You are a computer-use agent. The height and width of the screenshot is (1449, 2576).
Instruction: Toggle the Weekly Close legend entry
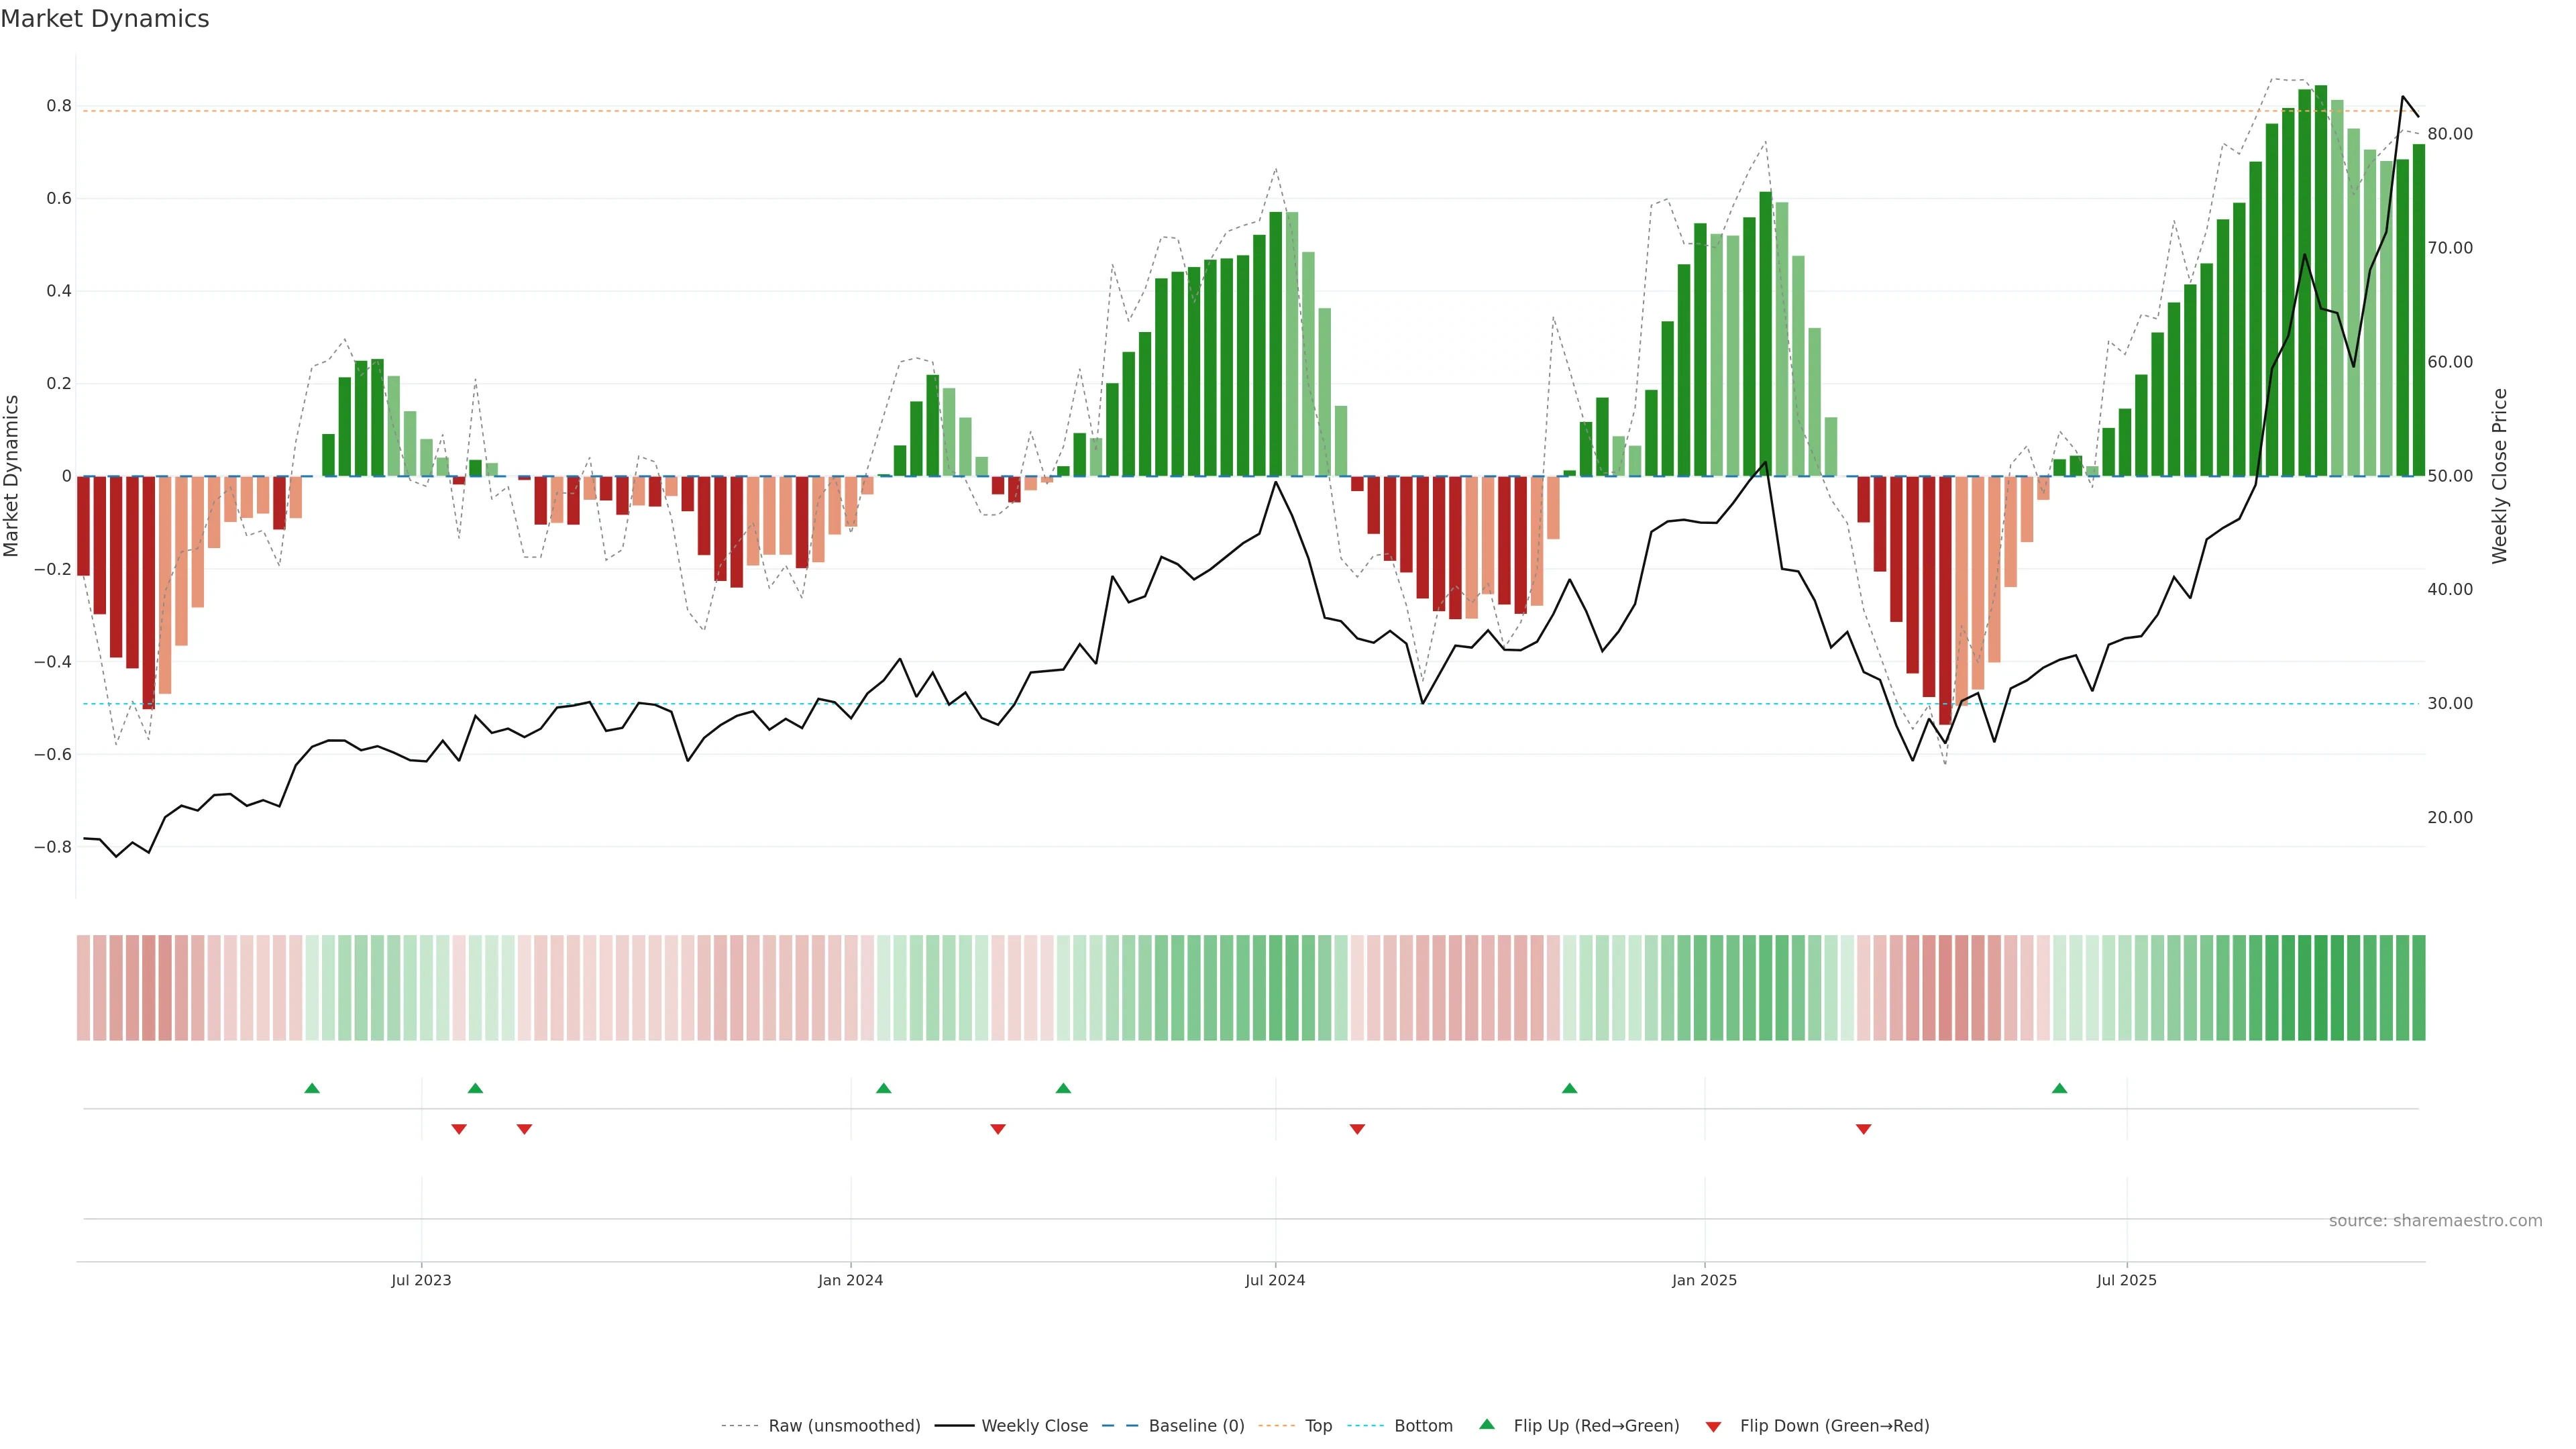pos(1034,1426)
